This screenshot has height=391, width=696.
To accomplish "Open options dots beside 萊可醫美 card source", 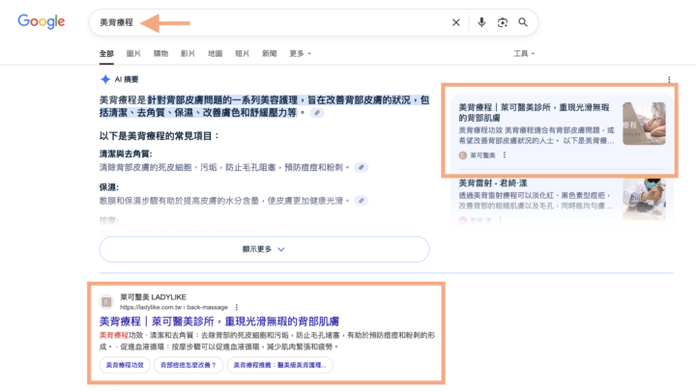I will tap(505, 155).
